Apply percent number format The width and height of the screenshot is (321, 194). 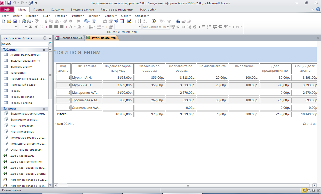coord(178,27)
